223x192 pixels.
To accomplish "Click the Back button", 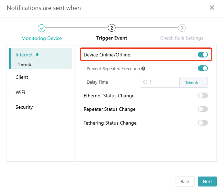I will [185, 181].
